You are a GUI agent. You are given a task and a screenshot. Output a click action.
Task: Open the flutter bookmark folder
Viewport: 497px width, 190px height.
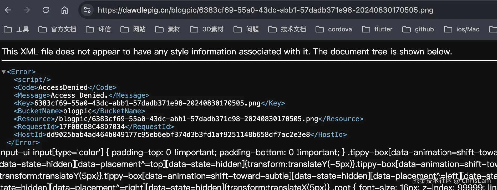[x=377, y=29]
